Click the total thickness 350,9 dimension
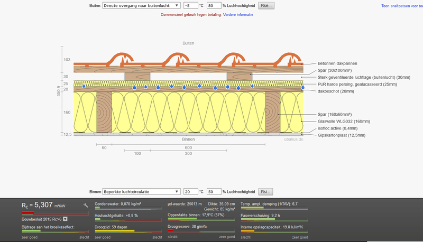The width and height of the screenshot is (423, 242). [59, 91]
